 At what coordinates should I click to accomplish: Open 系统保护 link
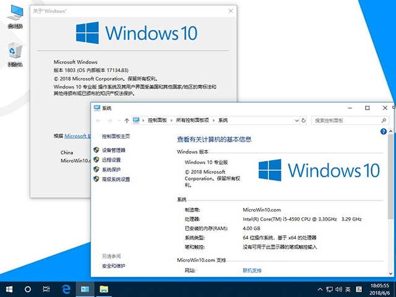tap(111, 170)
